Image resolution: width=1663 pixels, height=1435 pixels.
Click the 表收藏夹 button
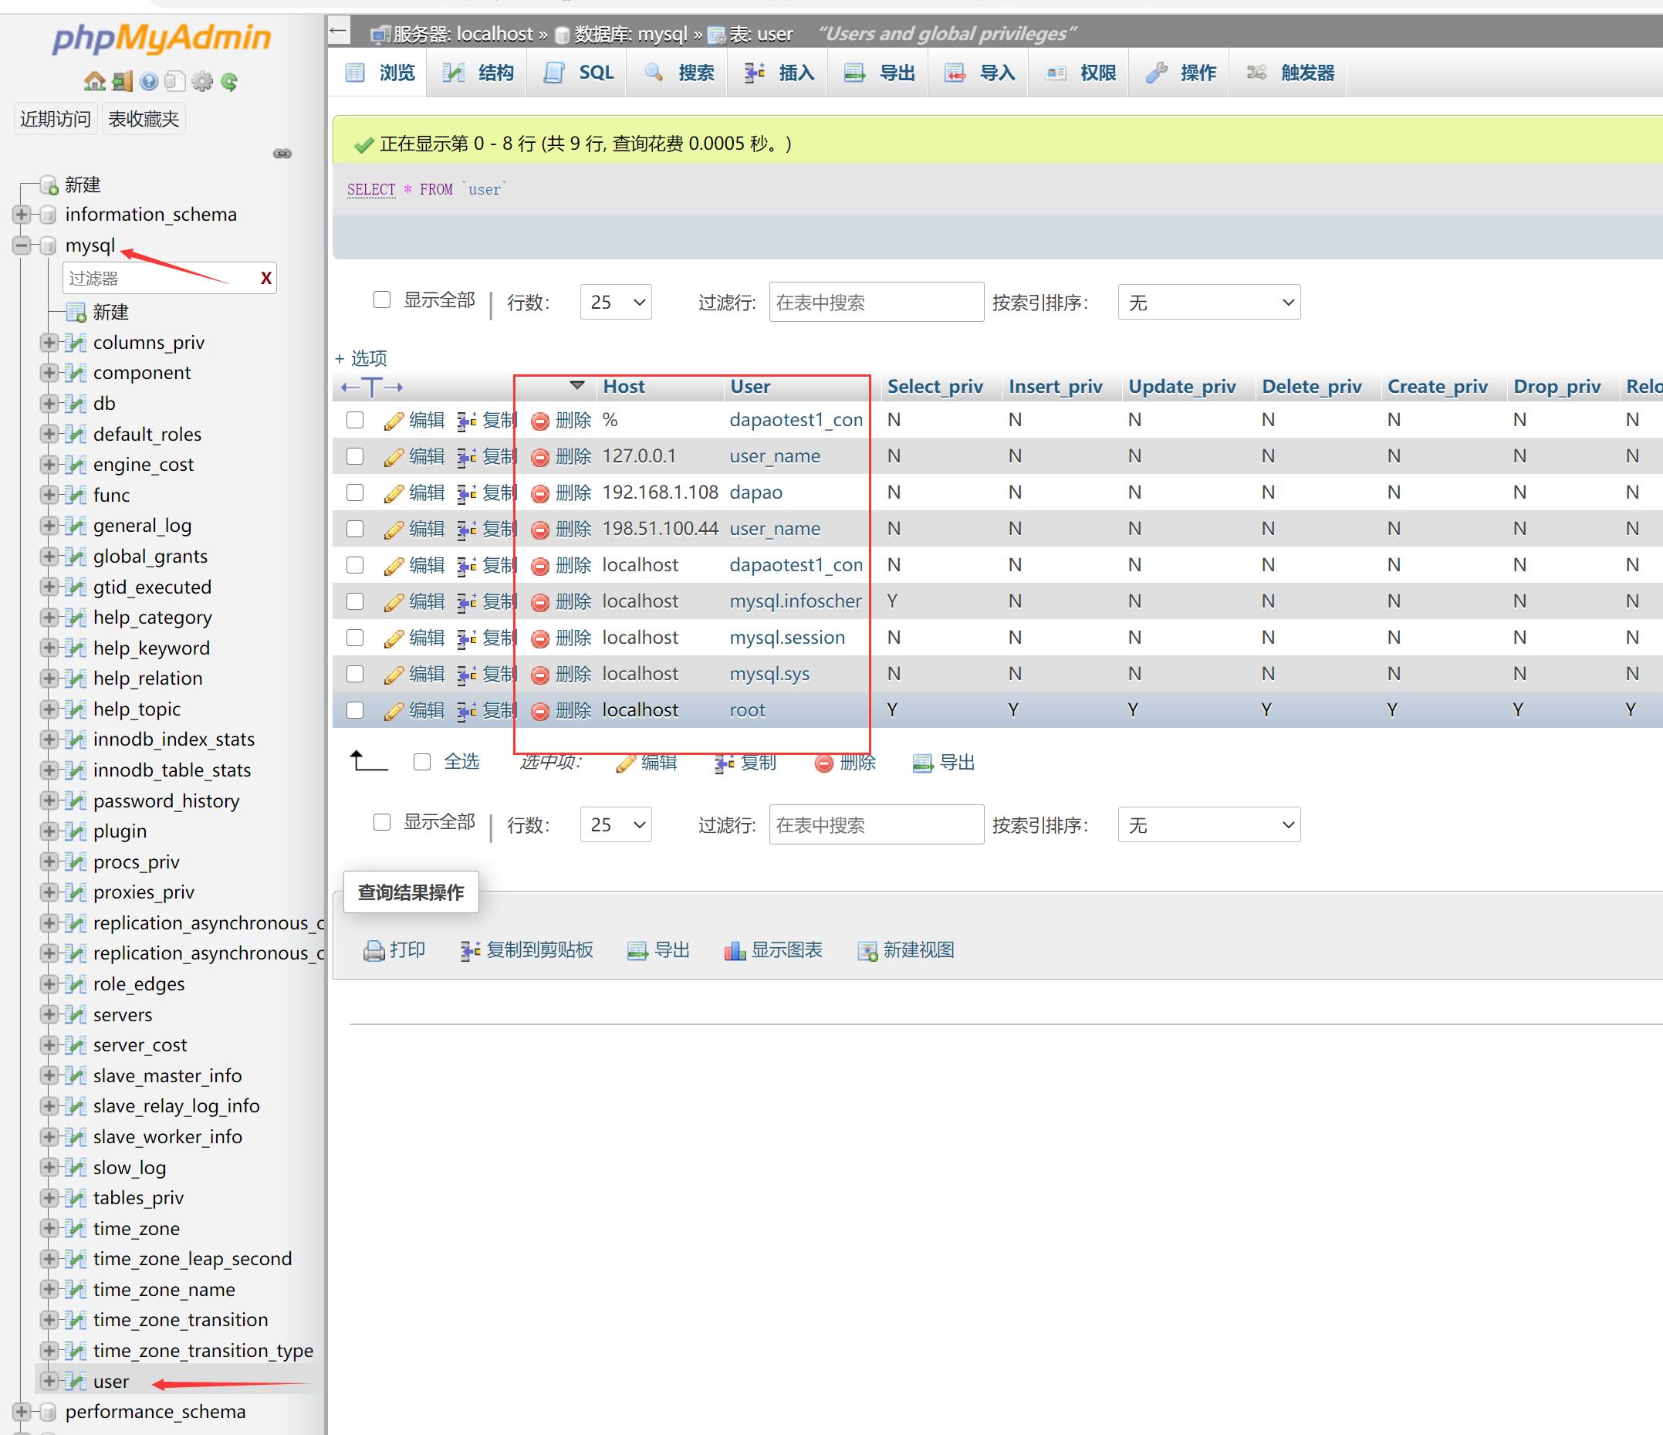(x=144, y=120)
